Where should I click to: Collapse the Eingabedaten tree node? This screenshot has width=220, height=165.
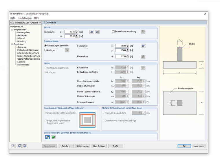(x=12, y=30)
